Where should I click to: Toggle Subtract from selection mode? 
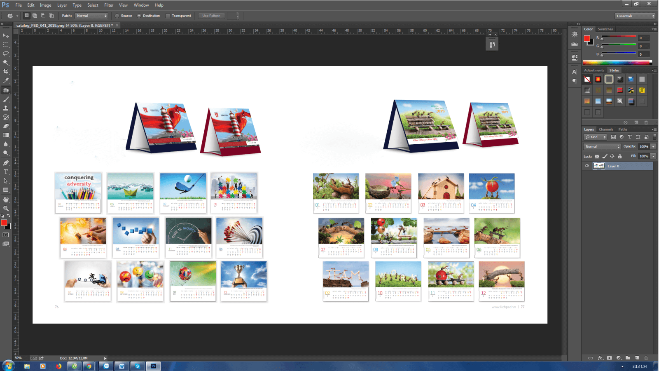point(43,16)
